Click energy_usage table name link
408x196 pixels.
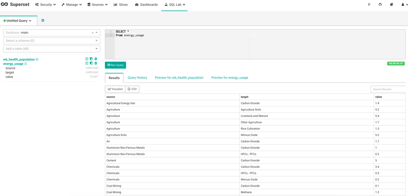[13, 64]
